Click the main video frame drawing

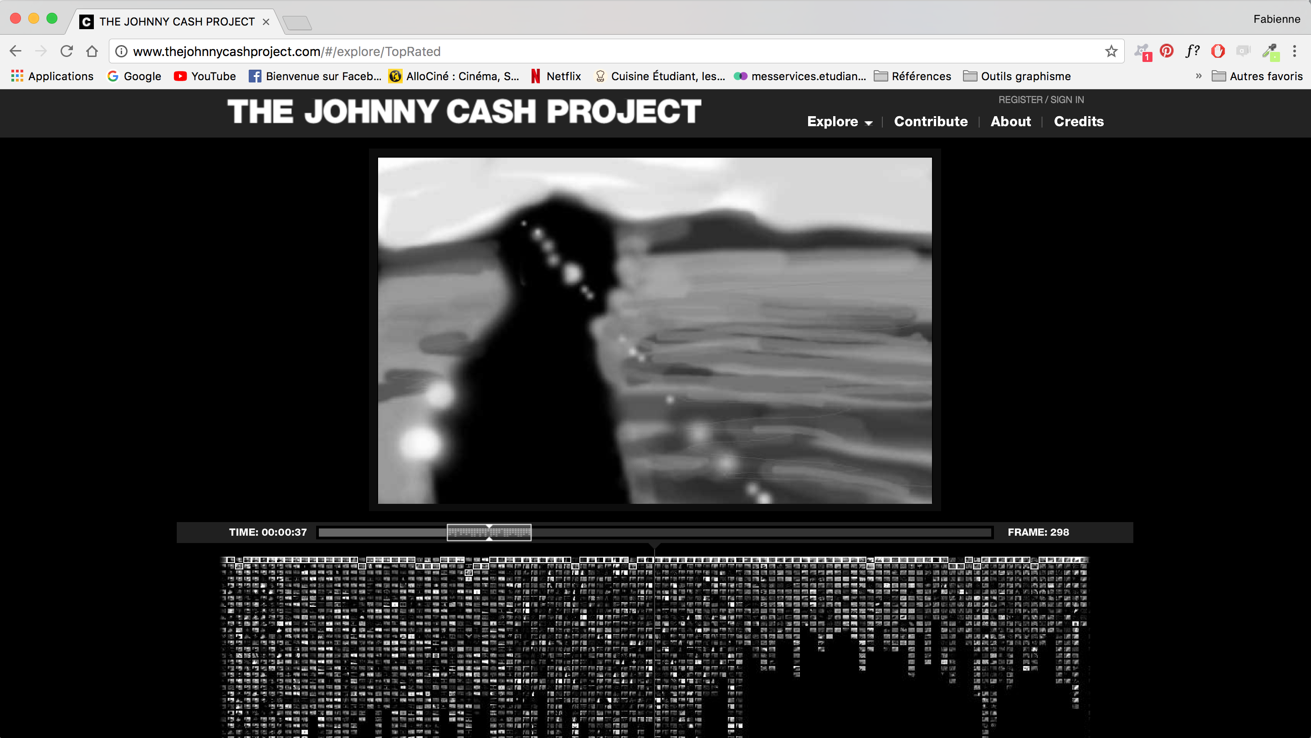click(x=655, y=331)
